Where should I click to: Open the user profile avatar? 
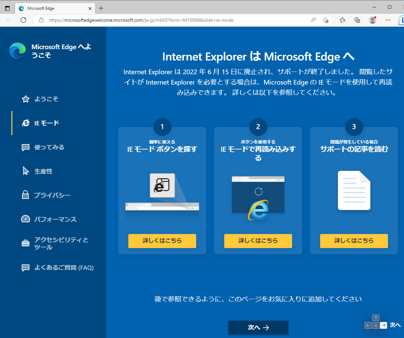tap(373, 20)
